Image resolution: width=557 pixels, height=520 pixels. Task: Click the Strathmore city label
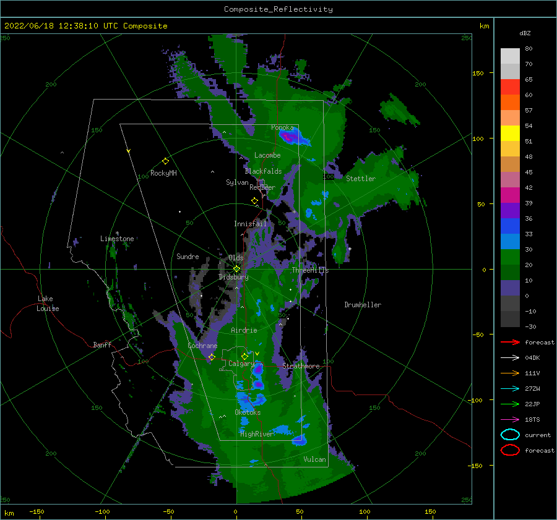click(301, 366)
